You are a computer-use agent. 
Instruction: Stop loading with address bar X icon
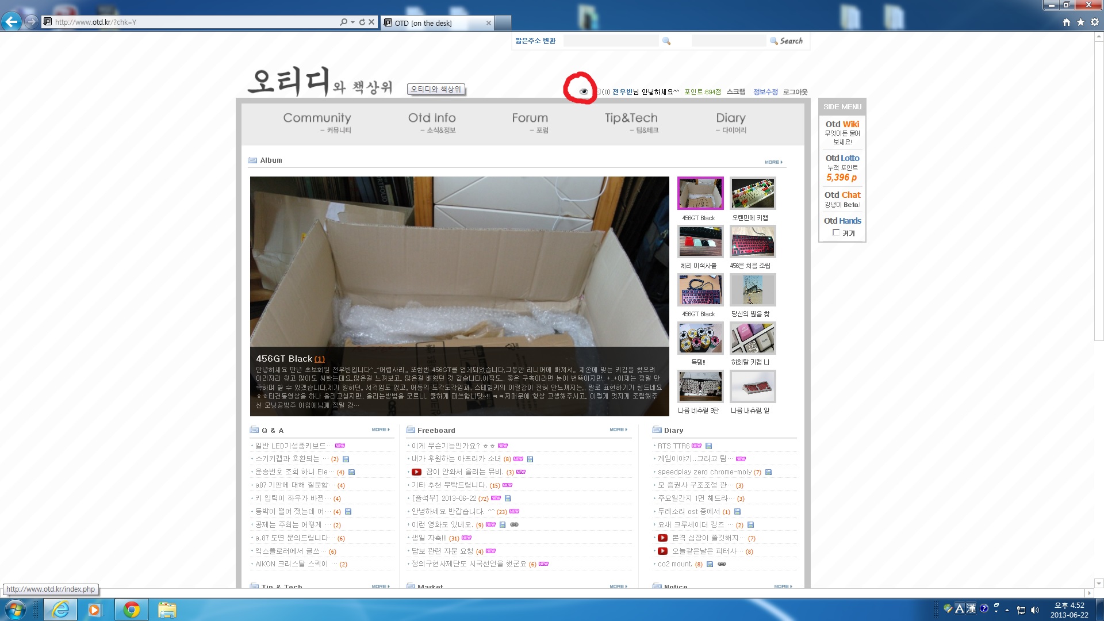tap(371, 22)
